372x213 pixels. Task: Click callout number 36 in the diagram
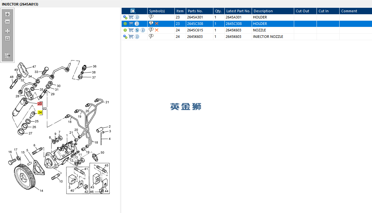(x=95, y=66)
